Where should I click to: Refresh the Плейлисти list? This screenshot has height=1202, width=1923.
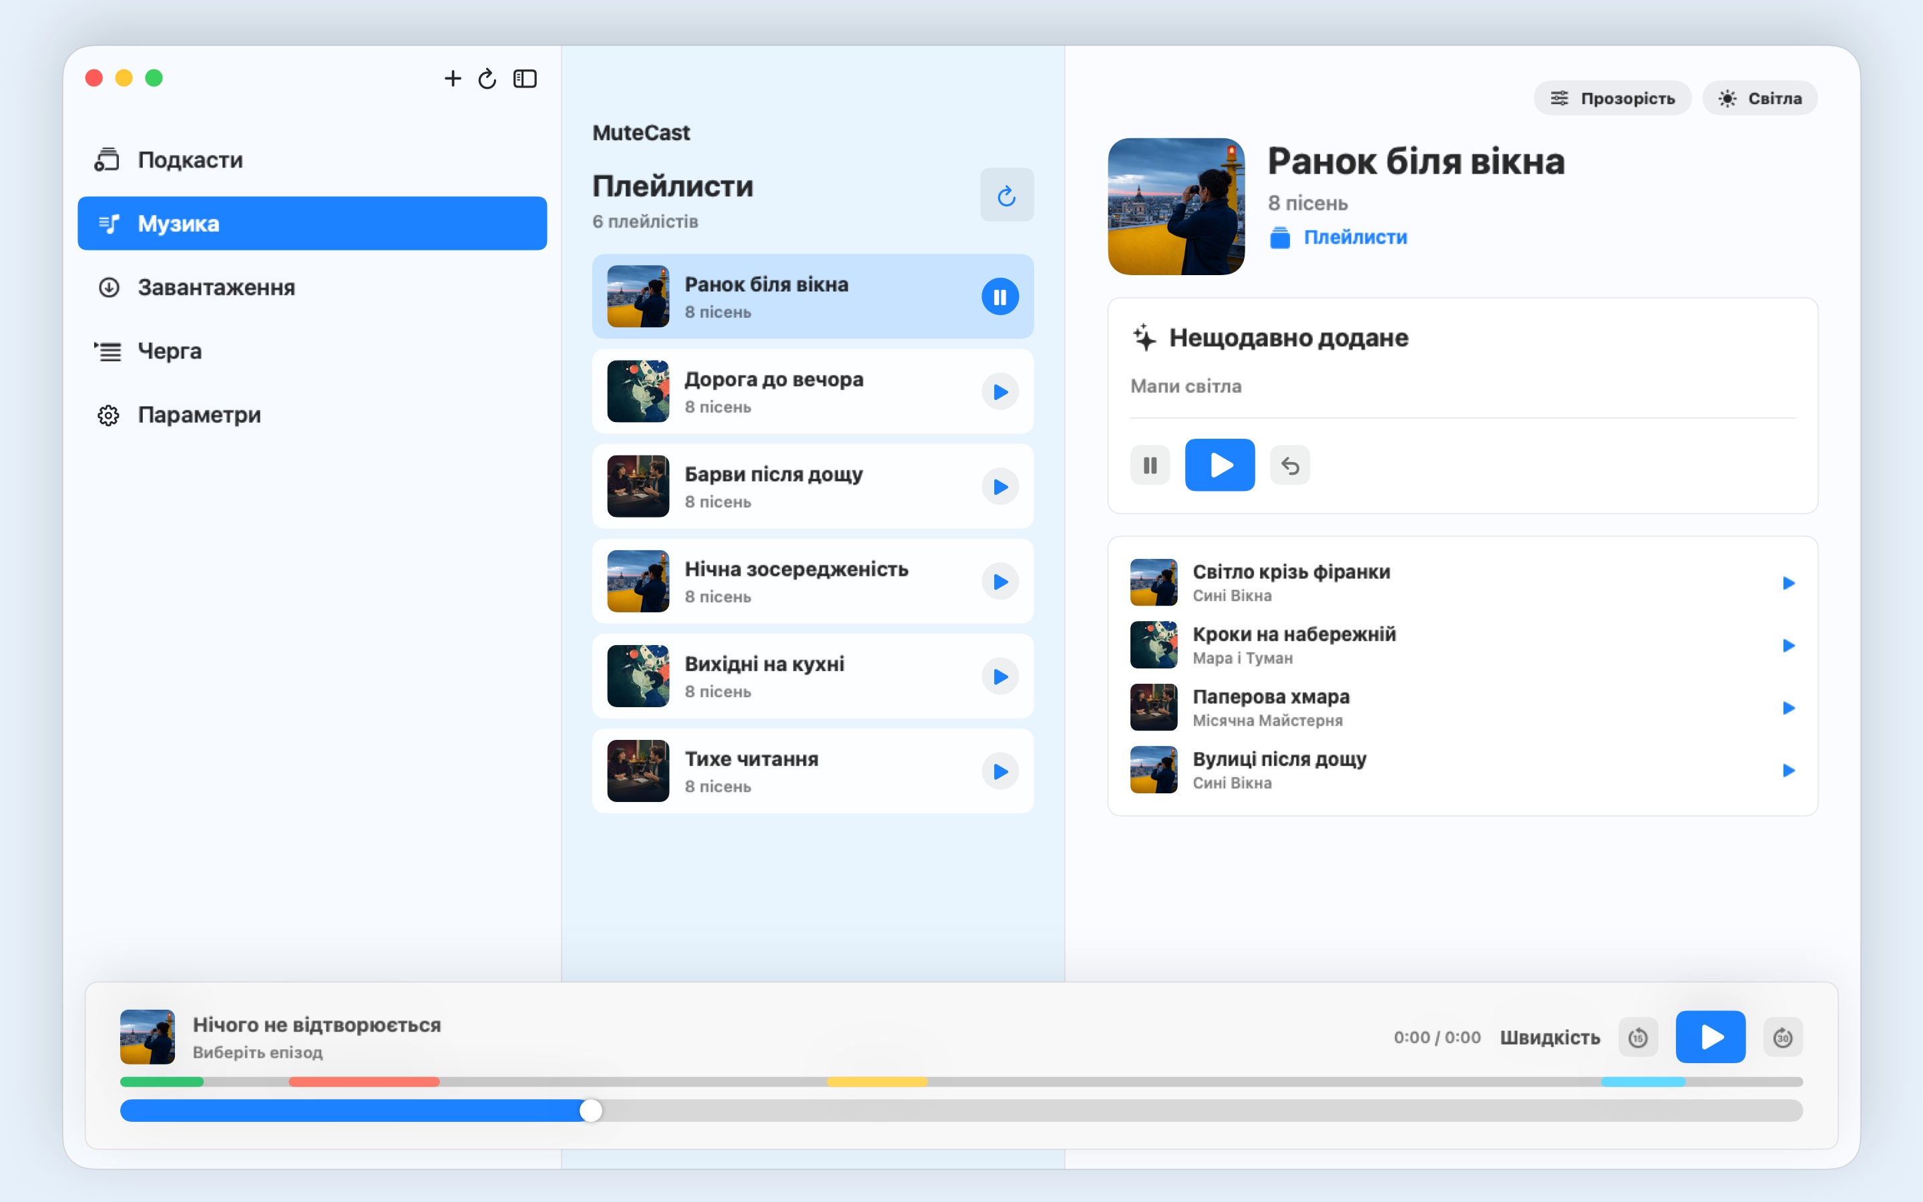click(1007, 195)
